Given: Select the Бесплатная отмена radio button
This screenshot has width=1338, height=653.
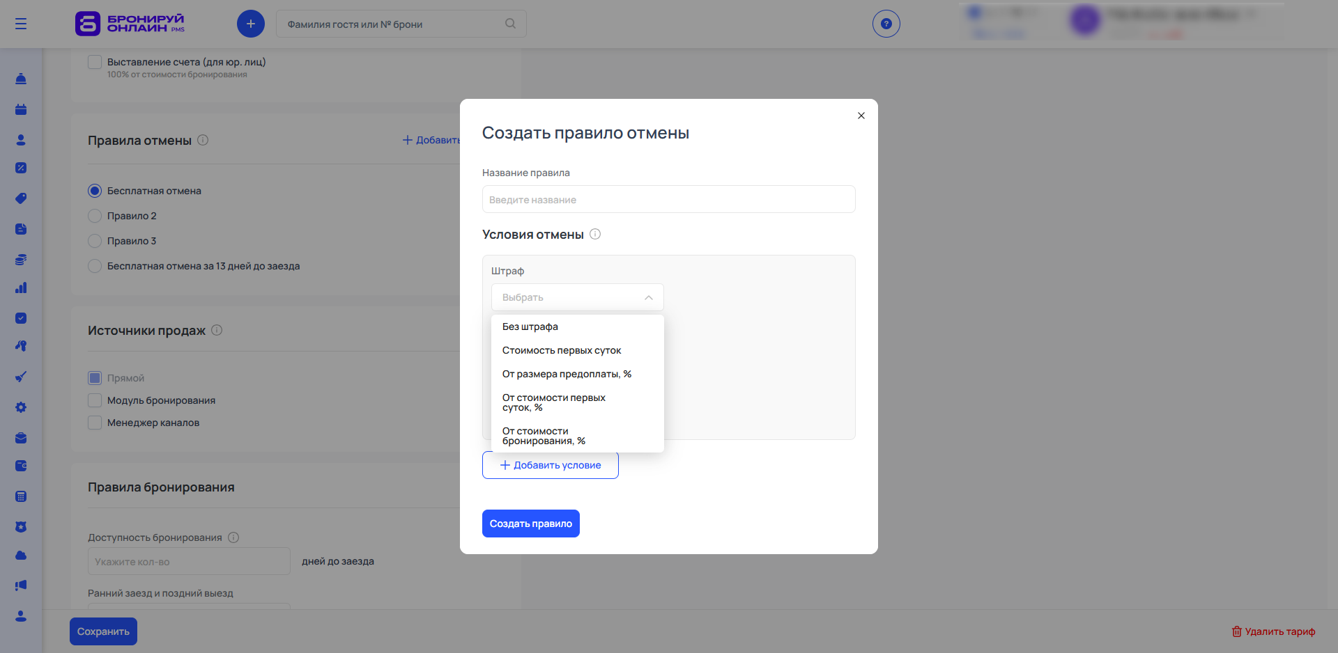Looking at the screenshot, I should 95,191.
